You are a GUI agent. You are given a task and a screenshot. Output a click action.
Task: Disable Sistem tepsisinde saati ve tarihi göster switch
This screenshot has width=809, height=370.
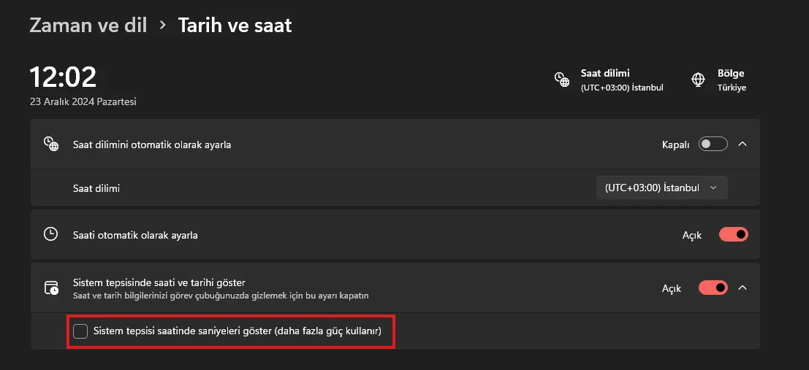click(x=713, y=288)
